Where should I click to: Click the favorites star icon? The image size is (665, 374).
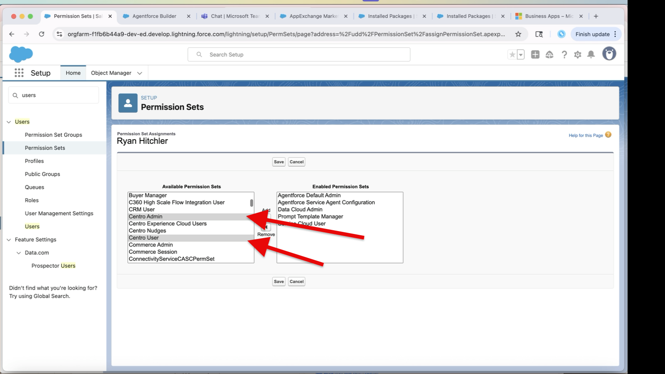(512, 54)
